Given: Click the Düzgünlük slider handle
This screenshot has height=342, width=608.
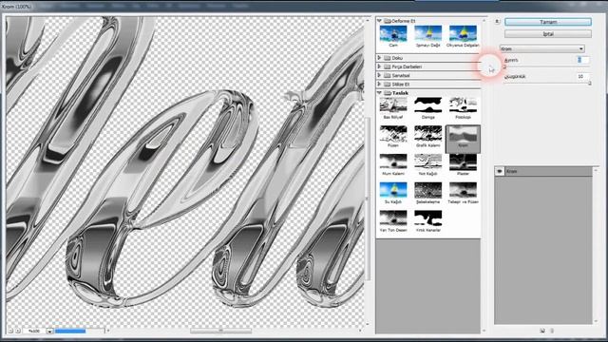Looking at the screenshot, I should [x=590, y=84].
